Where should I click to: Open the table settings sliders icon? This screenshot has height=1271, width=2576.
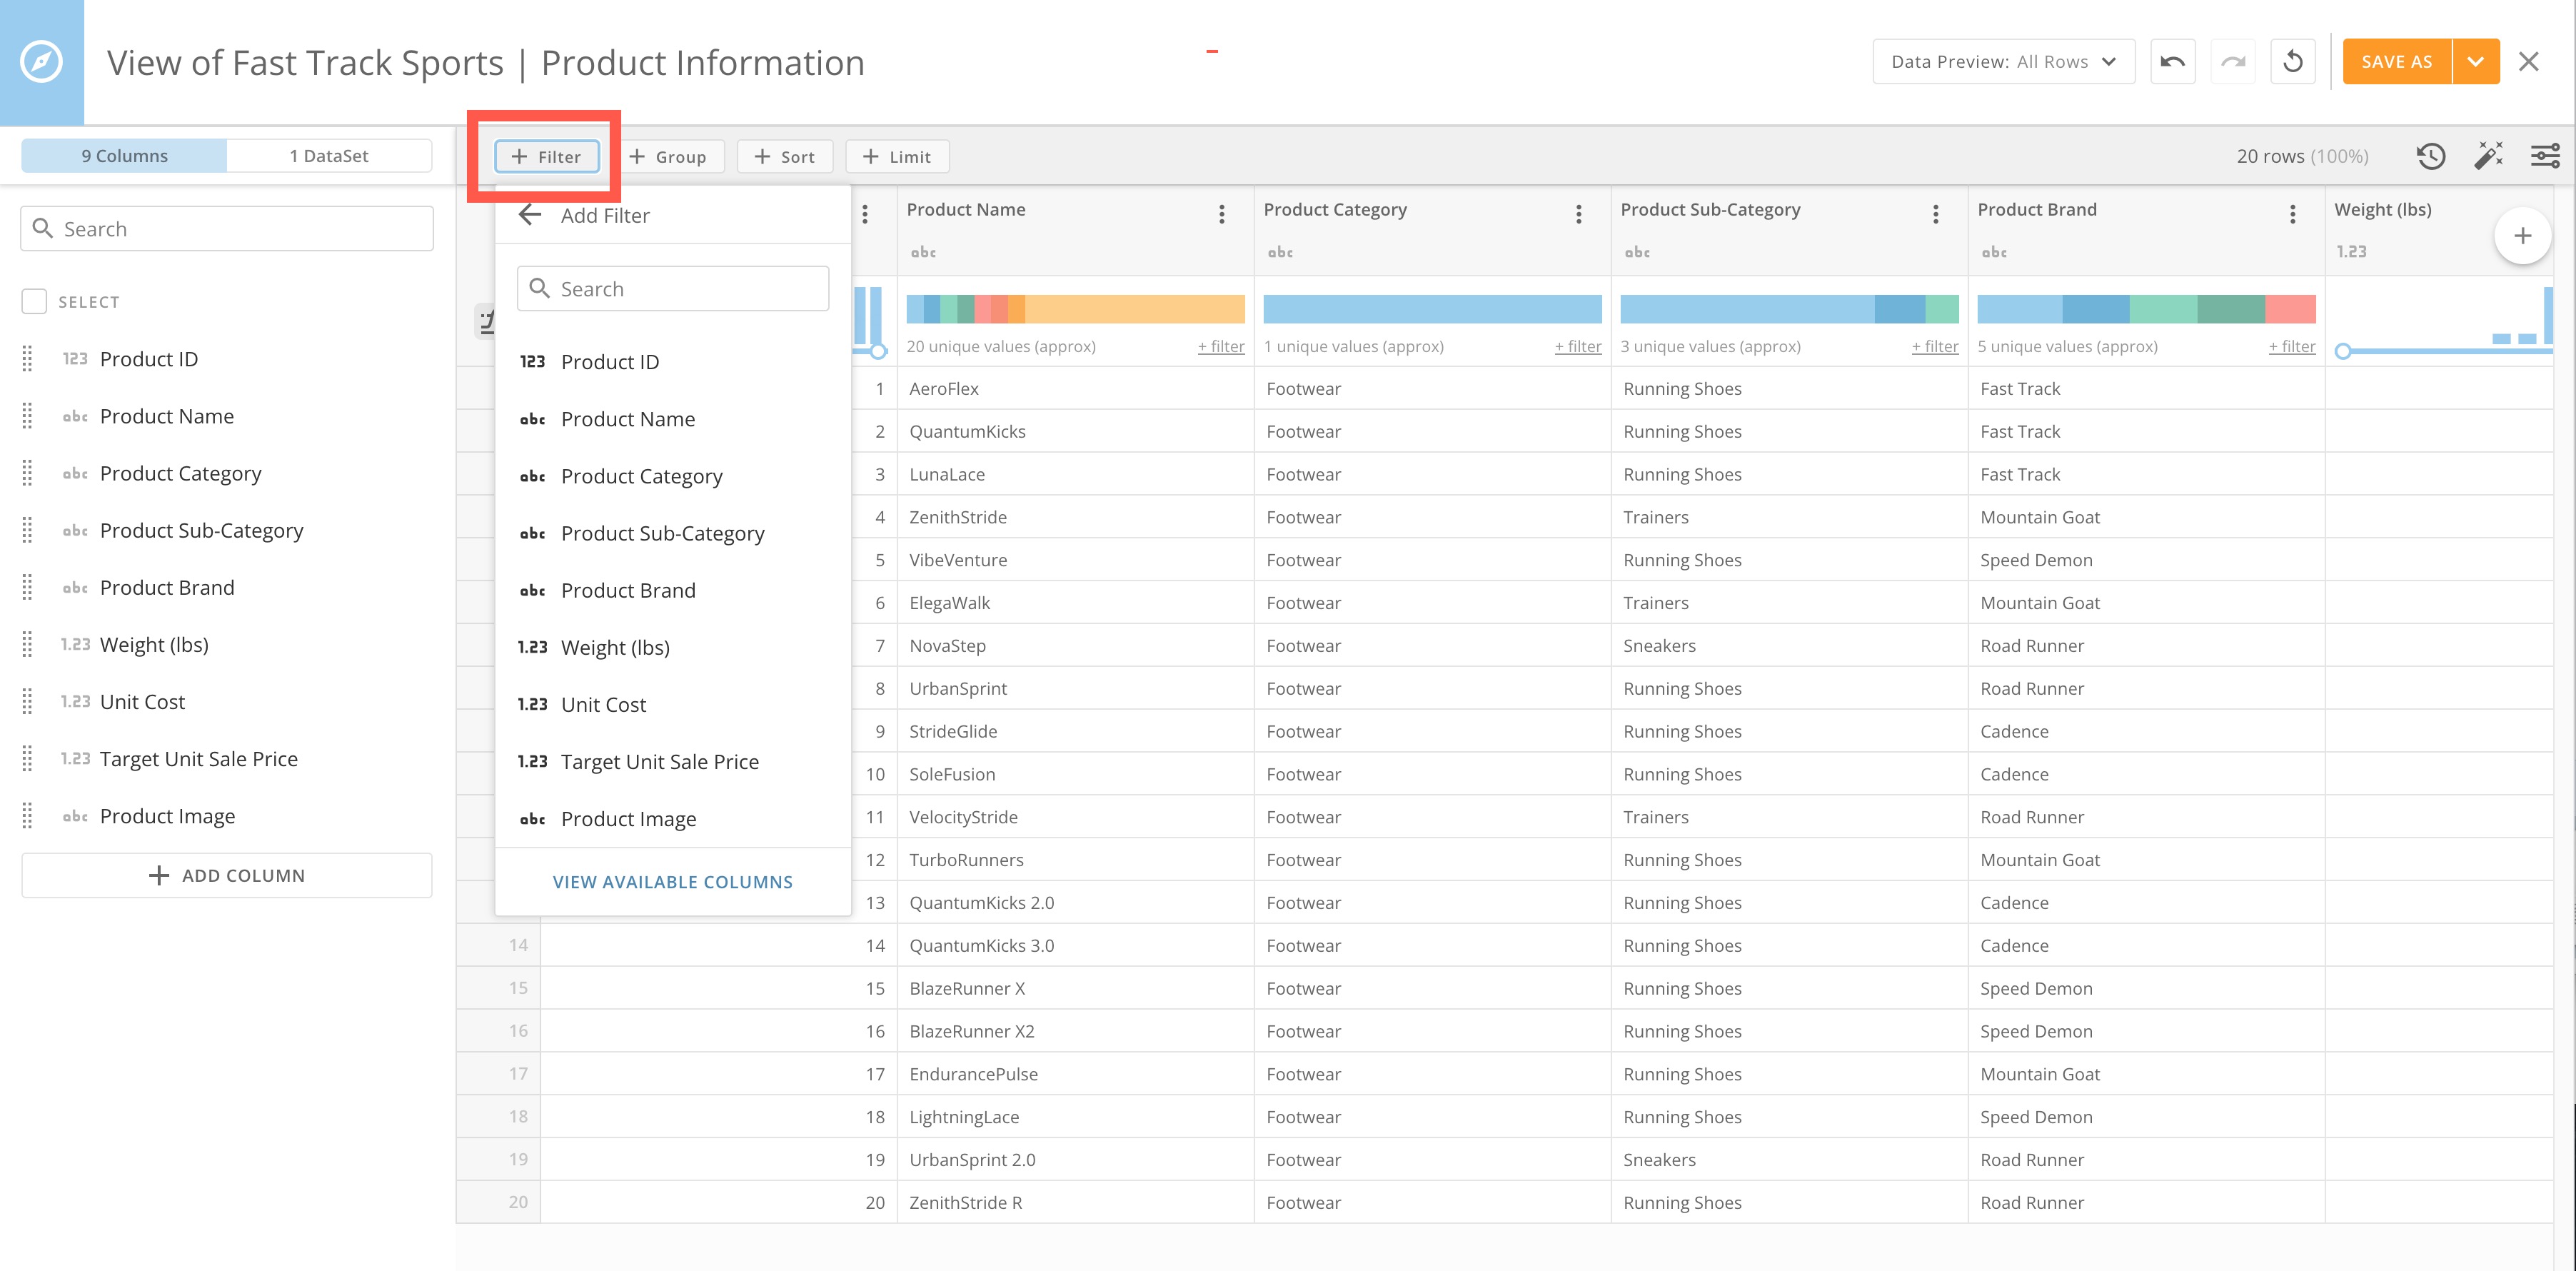tap(2545, 156)
